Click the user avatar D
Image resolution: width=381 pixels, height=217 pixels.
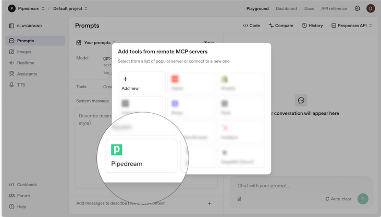tap(371, 8)
